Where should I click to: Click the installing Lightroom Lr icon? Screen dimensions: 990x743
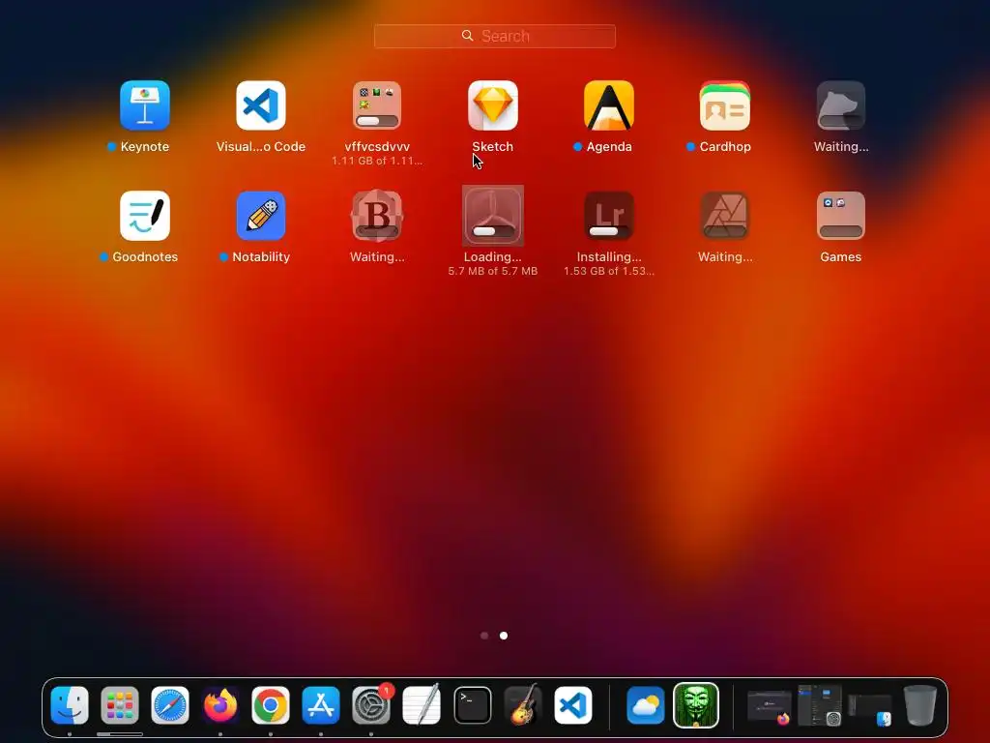pyautogui.click(x=609, y=216)
